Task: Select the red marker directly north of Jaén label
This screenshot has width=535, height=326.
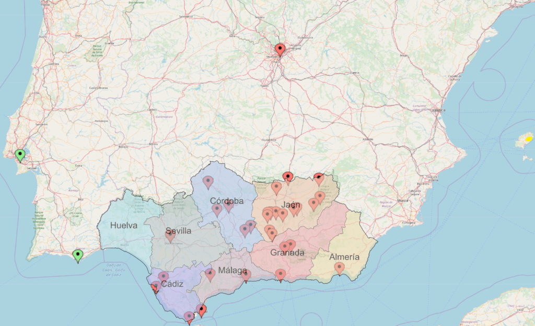Action: coord(287,177)
